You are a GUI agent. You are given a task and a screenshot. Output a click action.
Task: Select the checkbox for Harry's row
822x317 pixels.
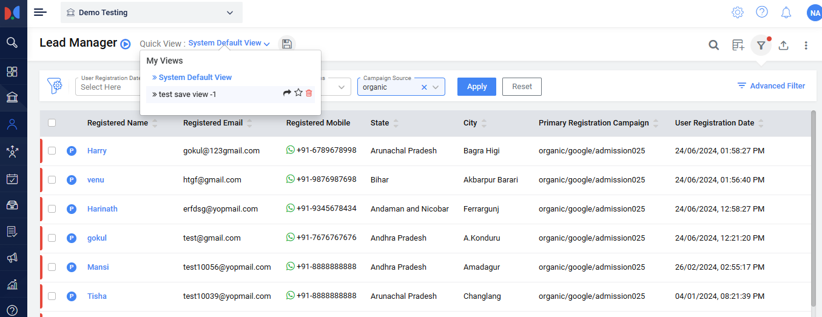click(52, 151)
